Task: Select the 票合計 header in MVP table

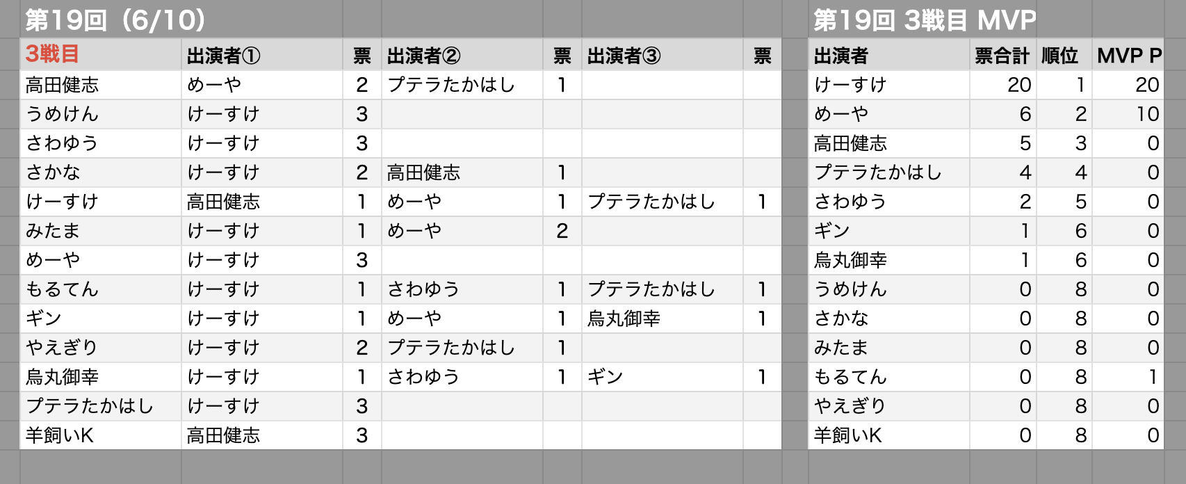Action: 1002,55
